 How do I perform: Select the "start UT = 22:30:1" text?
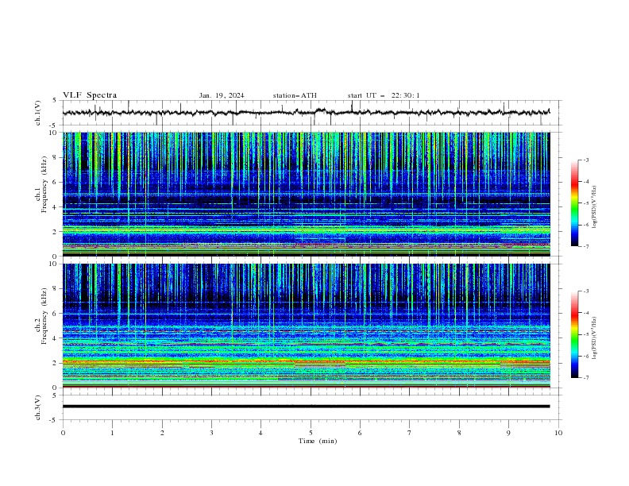384,95
